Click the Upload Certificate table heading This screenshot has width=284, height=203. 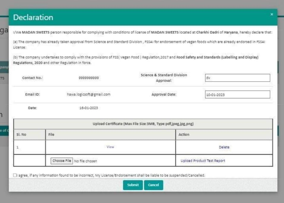click(x=143, y=124)
